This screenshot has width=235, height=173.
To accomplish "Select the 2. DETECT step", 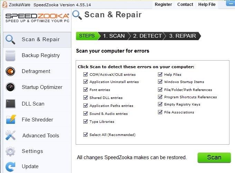I will 147,36.
